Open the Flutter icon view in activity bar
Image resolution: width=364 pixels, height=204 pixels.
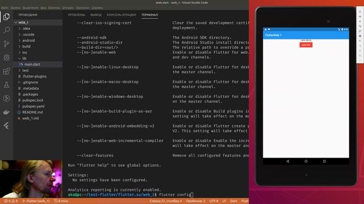click(6, 126)
